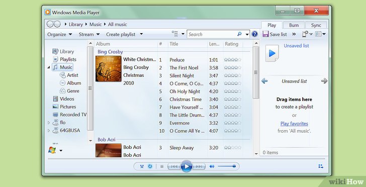Adjust the volume slider

click(x=227, y=166)
